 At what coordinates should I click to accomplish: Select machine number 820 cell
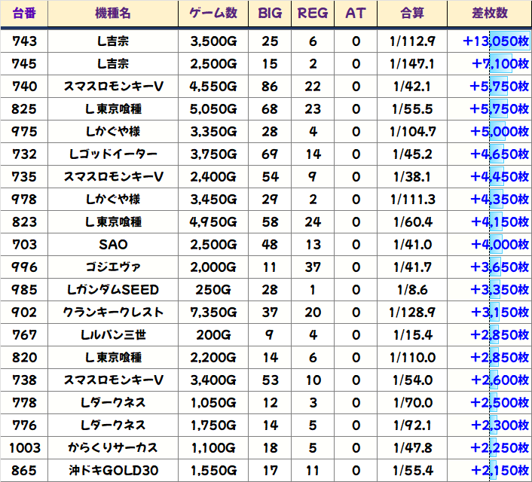(x=24, y=358)
